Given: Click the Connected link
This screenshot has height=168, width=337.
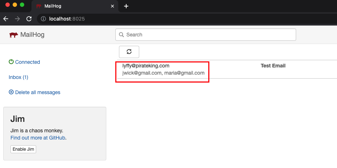Looking at the screenshot, I should click(27, 62).
